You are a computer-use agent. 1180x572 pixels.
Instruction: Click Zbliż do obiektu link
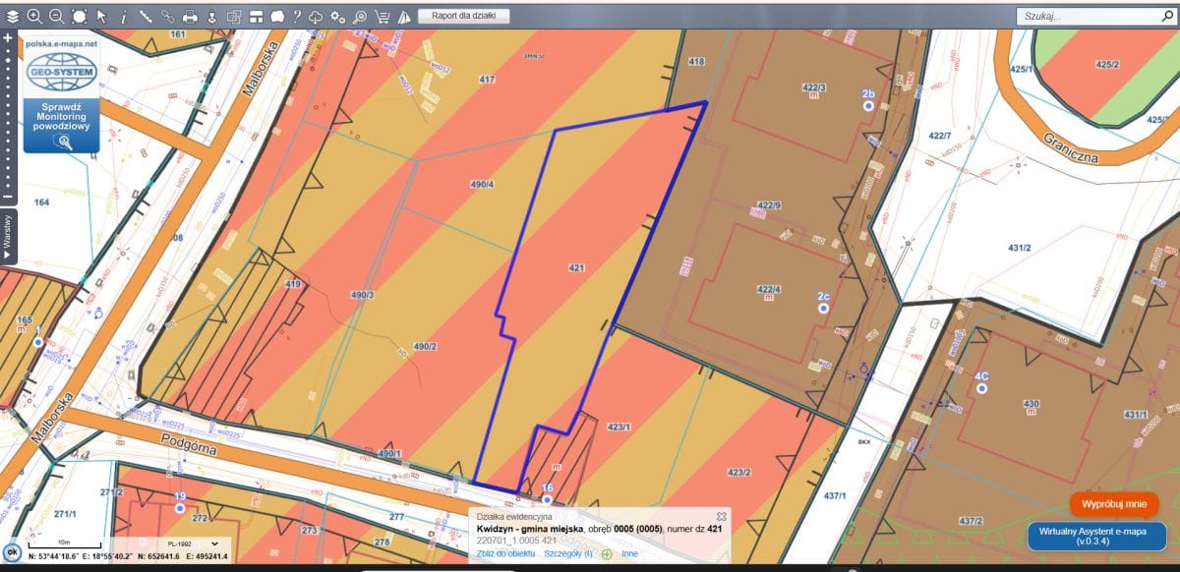tap(505, 553)
